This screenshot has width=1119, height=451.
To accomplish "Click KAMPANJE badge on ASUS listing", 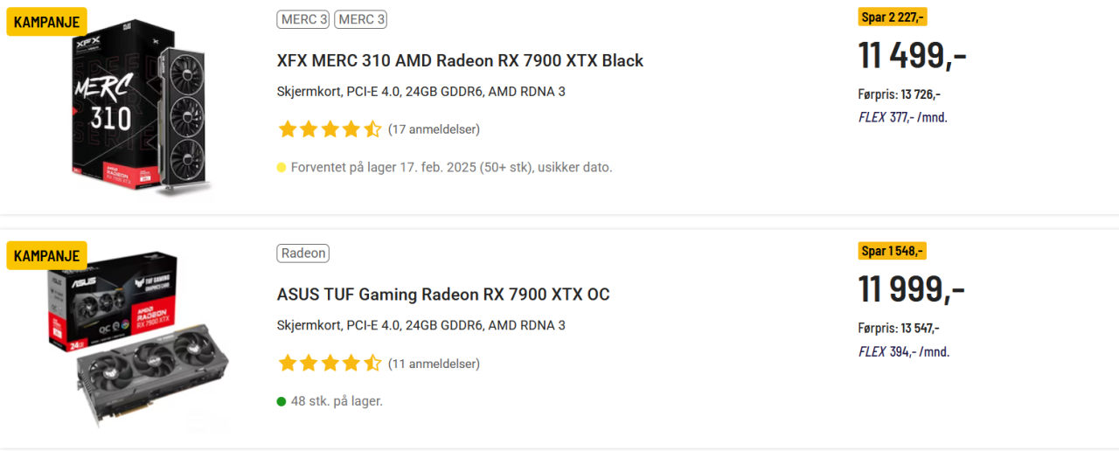I will tap(46, 256).
